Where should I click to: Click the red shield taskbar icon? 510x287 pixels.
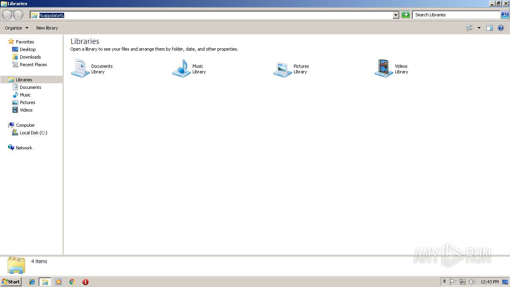click(85, 282)
